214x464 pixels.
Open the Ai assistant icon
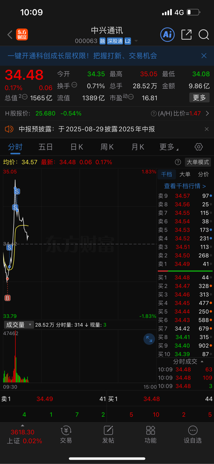pos(167,35)
